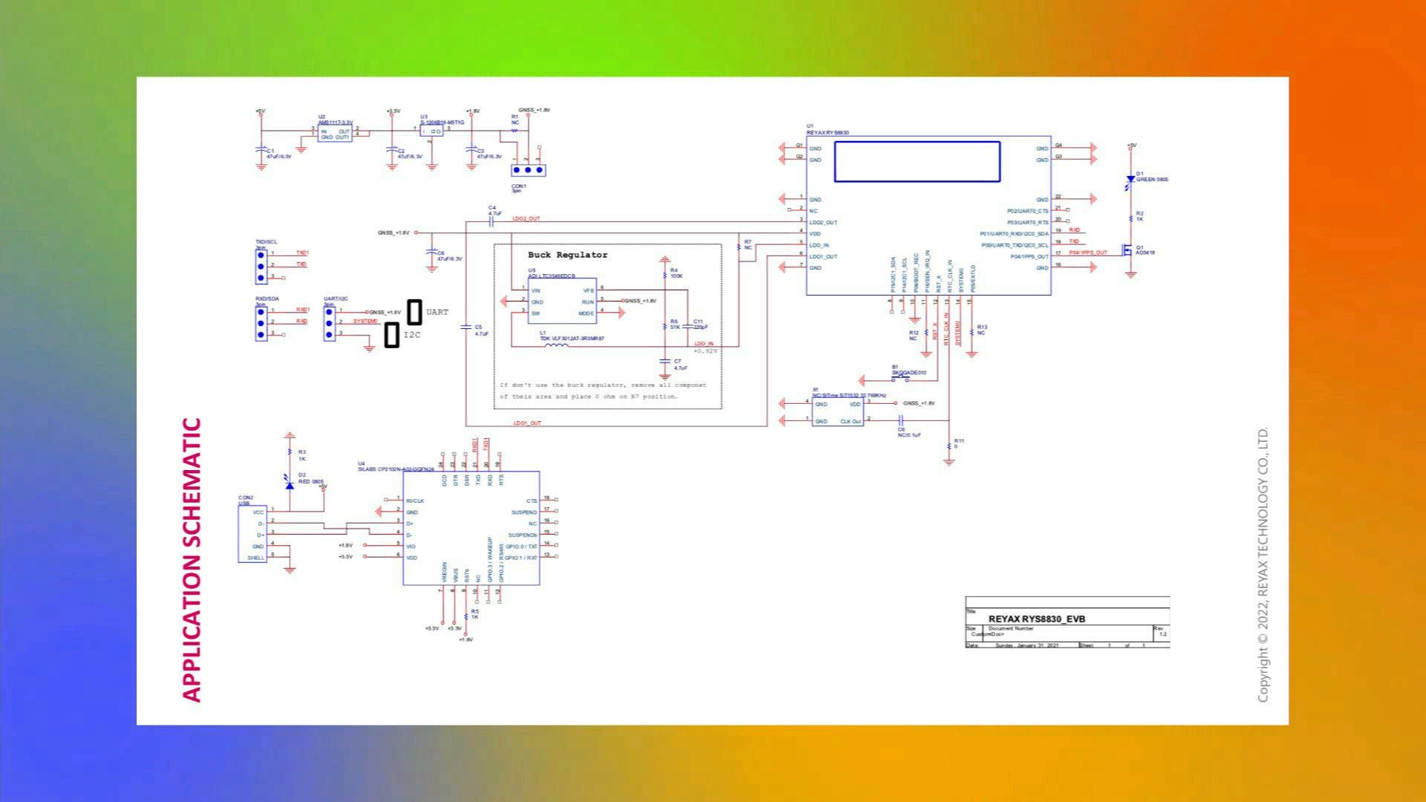Click the U4 SILABS CP2102N label

[396, 466]
